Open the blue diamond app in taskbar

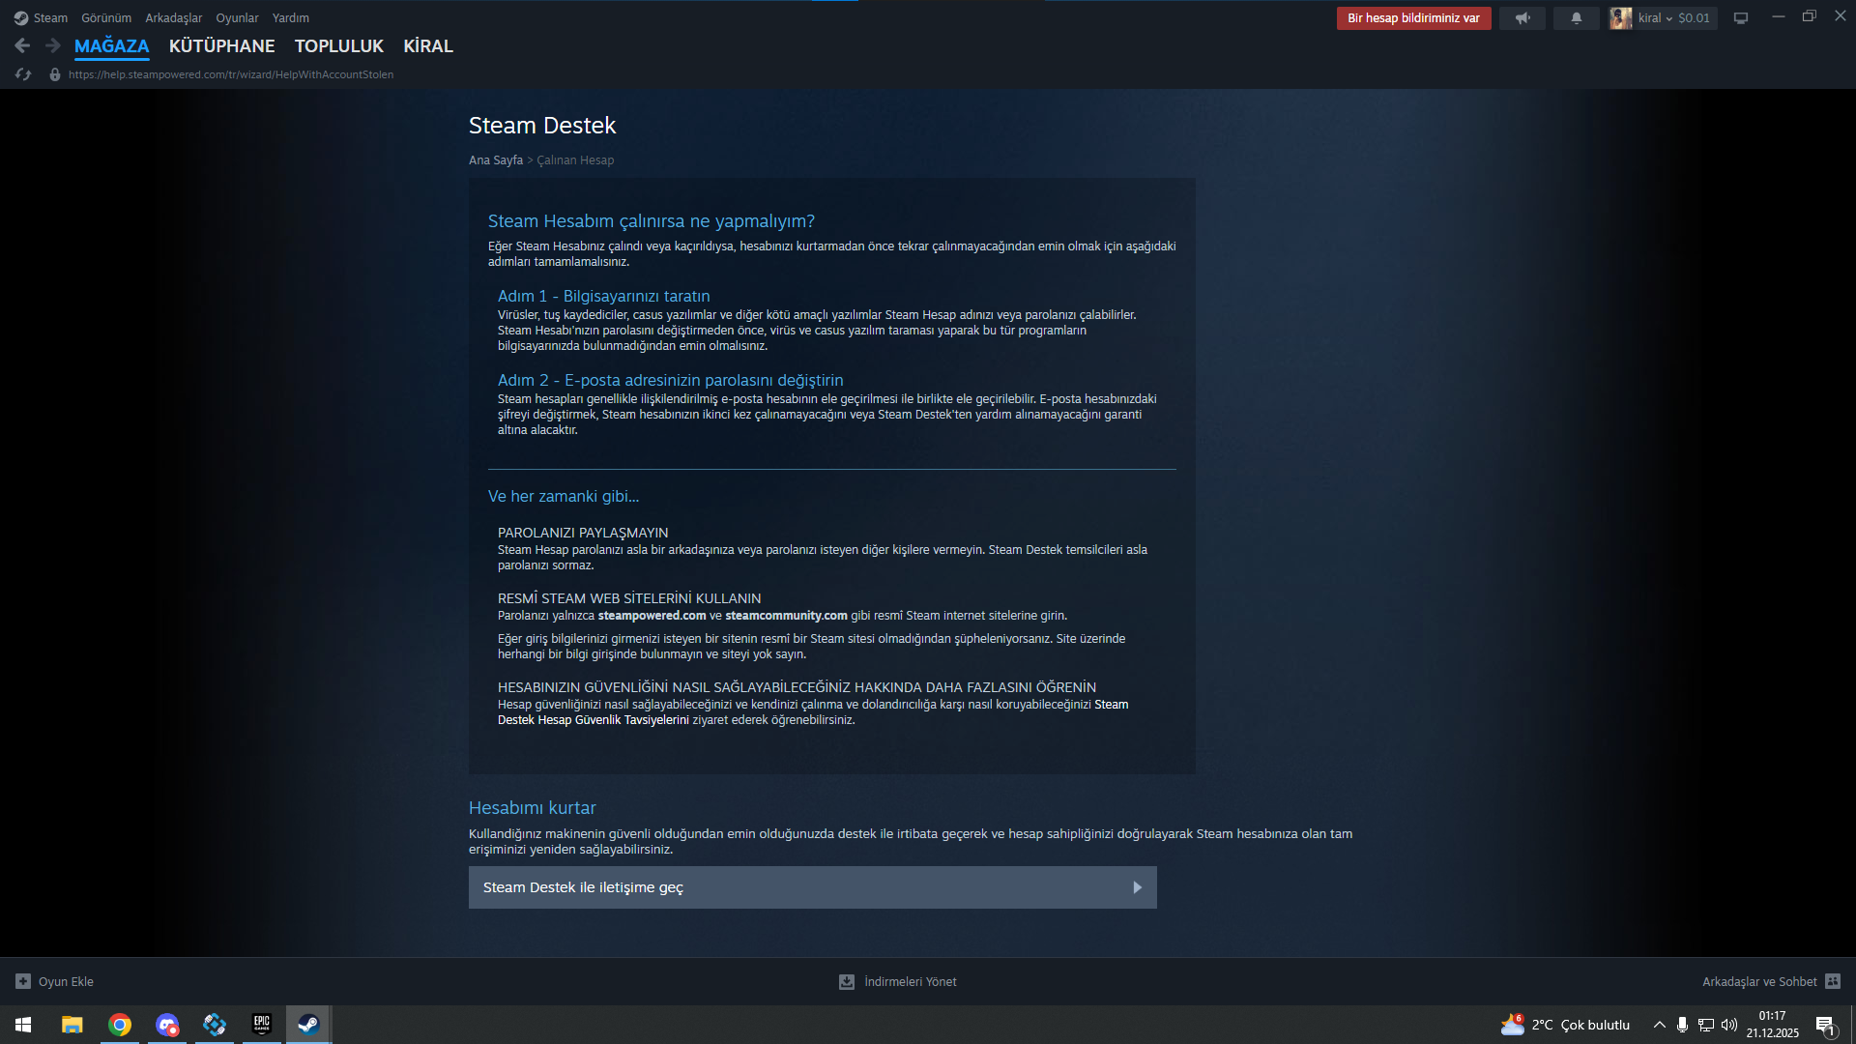pyautogui.click(x=215, y=1025)
